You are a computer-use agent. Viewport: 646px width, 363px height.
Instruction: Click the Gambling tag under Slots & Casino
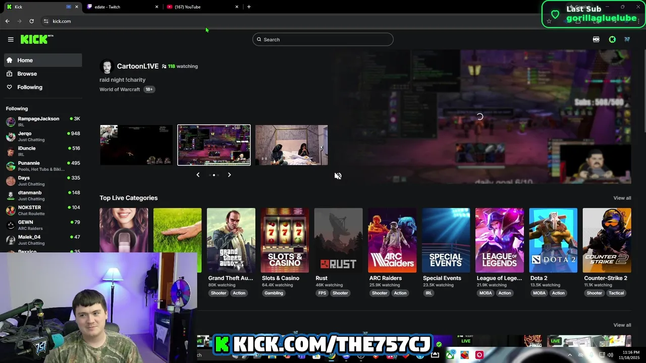click(x=274, y=293)
